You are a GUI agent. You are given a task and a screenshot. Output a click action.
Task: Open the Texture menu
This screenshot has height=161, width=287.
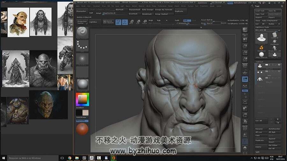[191, 6]
